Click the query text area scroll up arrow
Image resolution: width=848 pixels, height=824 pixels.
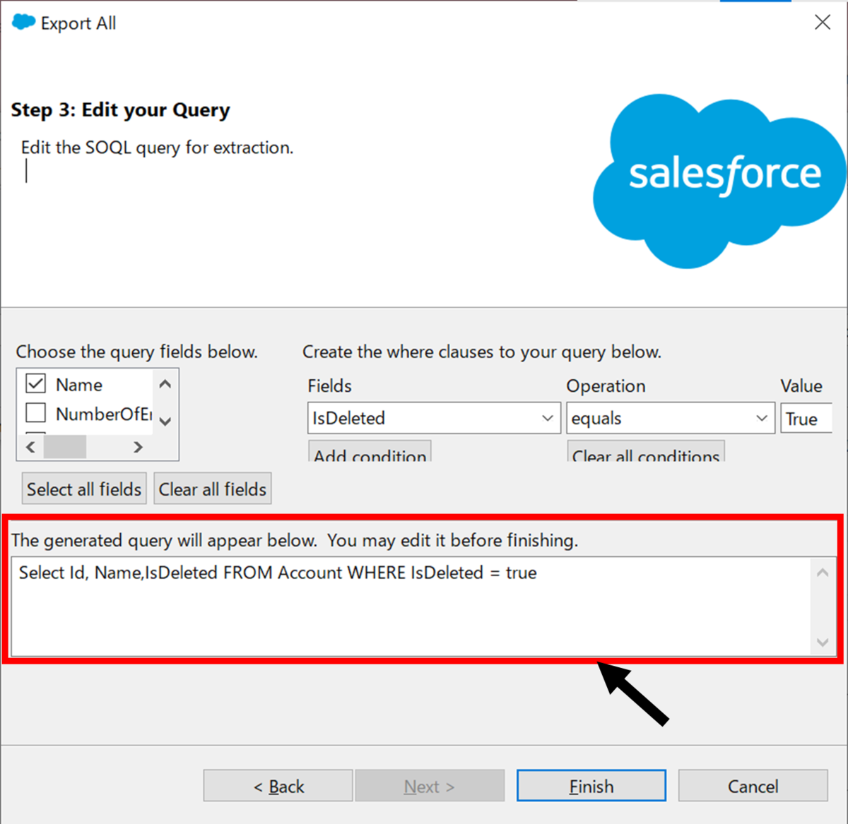pyautogui.click(x=823, y=573)
